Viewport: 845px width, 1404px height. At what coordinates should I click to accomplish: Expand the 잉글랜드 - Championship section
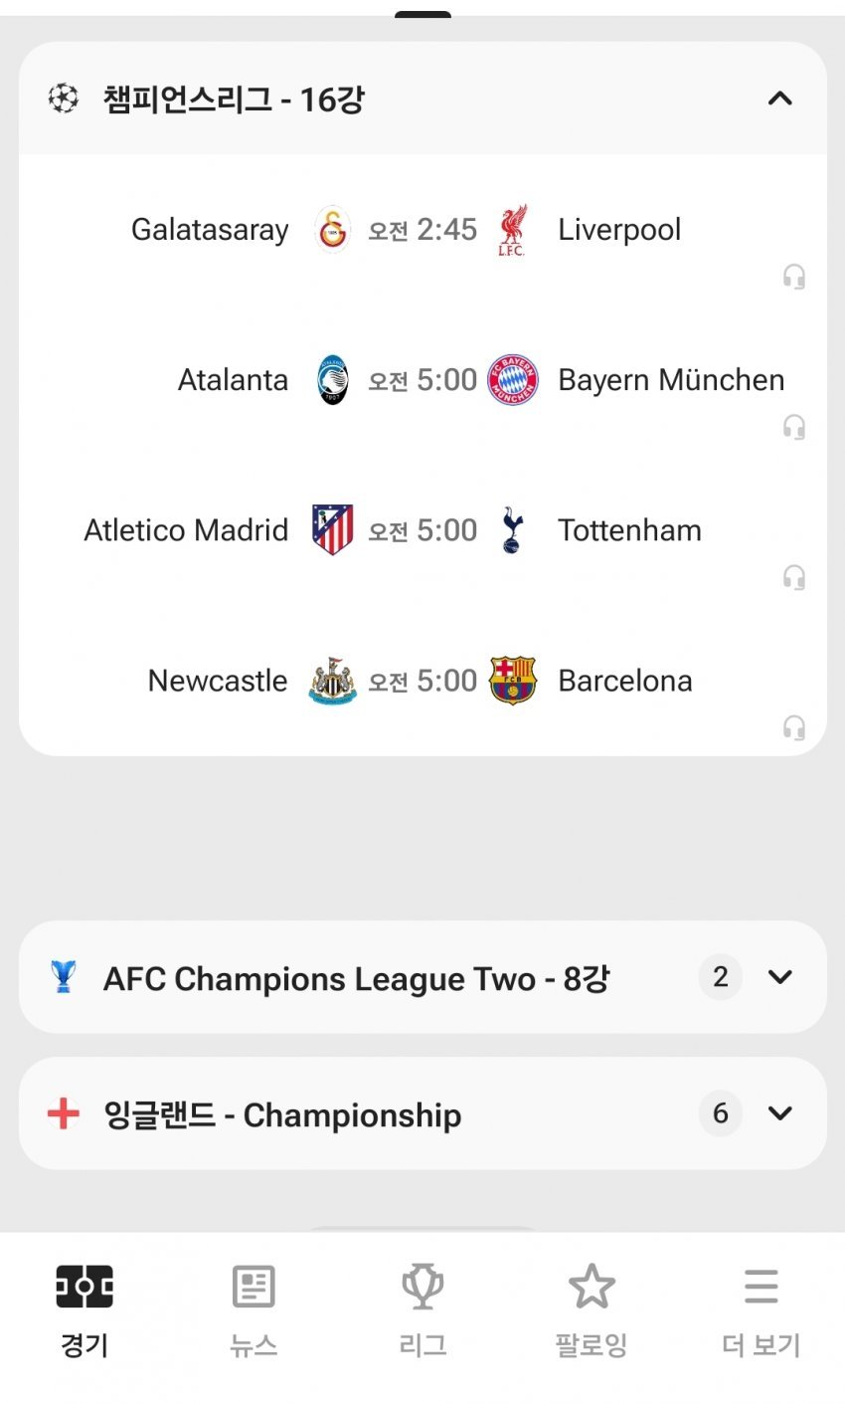780,1113
